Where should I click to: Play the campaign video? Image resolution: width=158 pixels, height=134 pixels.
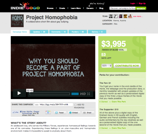(x=19, y=93)
